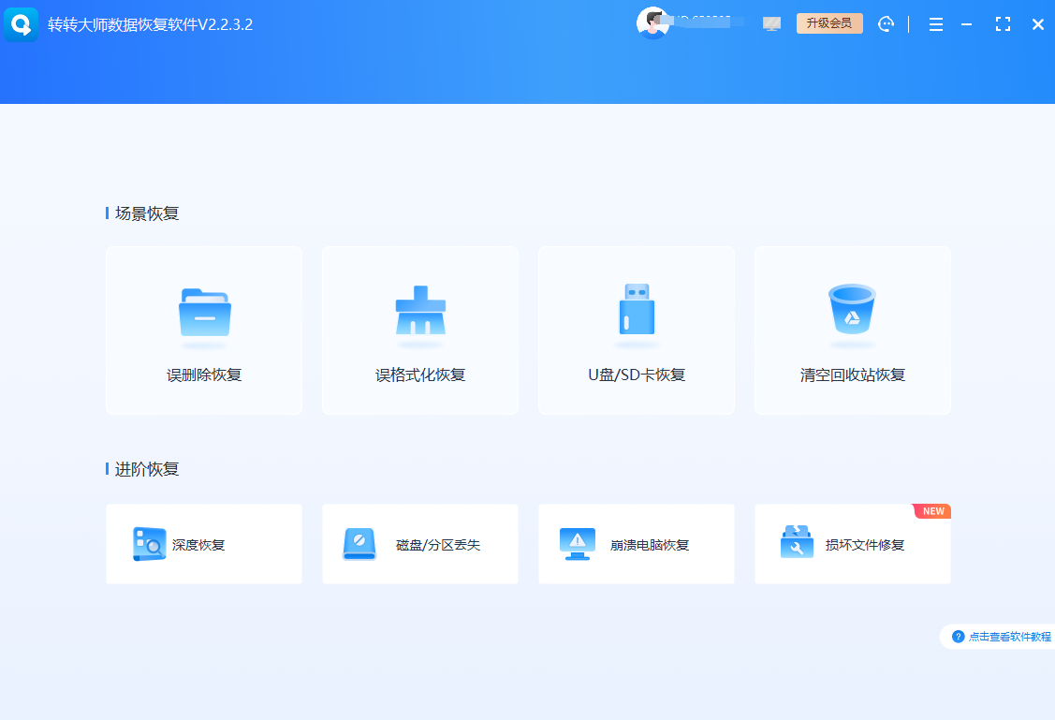Toggle fullscreen mode
The height and width of the screenshot is (720, 1055).
[1003, 24]
